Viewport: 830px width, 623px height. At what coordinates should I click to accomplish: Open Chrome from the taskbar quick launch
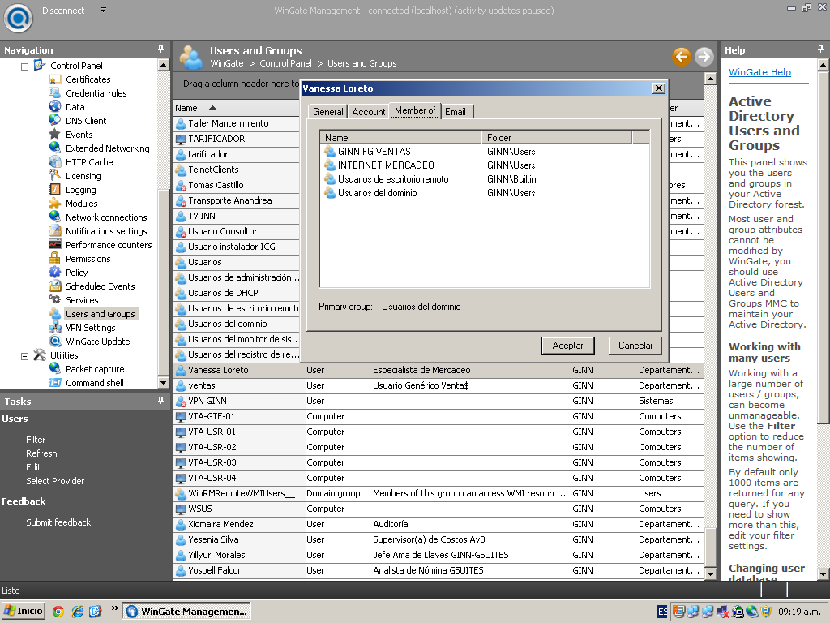click(x=58, y=612)
